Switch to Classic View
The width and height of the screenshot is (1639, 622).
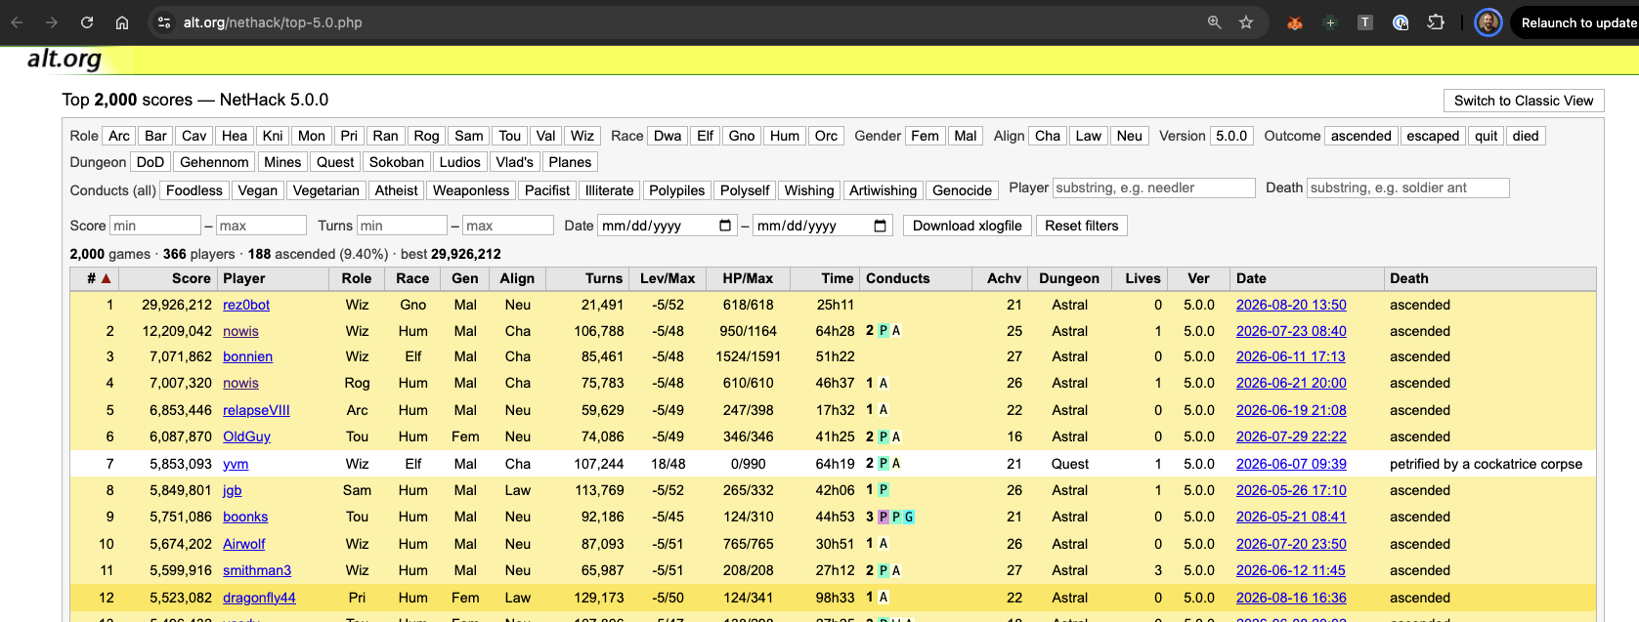(x=1524, y=101)
